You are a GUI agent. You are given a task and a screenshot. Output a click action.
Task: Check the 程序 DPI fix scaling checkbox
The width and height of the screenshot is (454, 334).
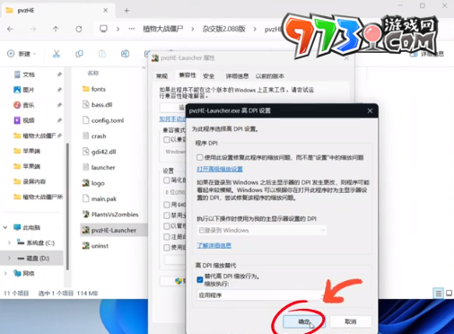pos(200,157)
